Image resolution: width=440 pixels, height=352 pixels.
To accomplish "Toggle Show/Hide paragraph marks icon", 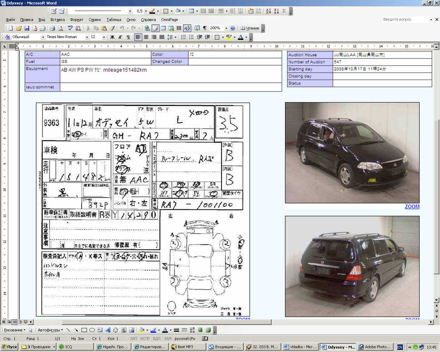I will (x=205, y=28).
